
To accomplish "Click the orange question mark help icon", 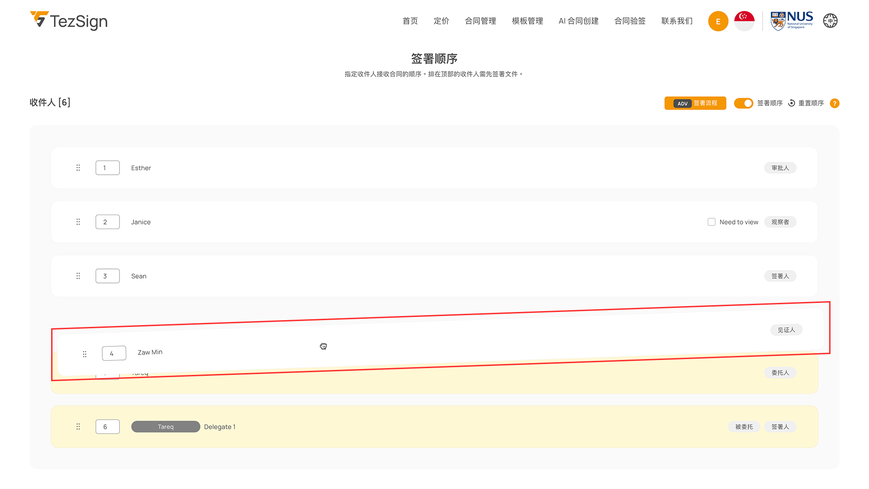I will [x=835, y=103].
